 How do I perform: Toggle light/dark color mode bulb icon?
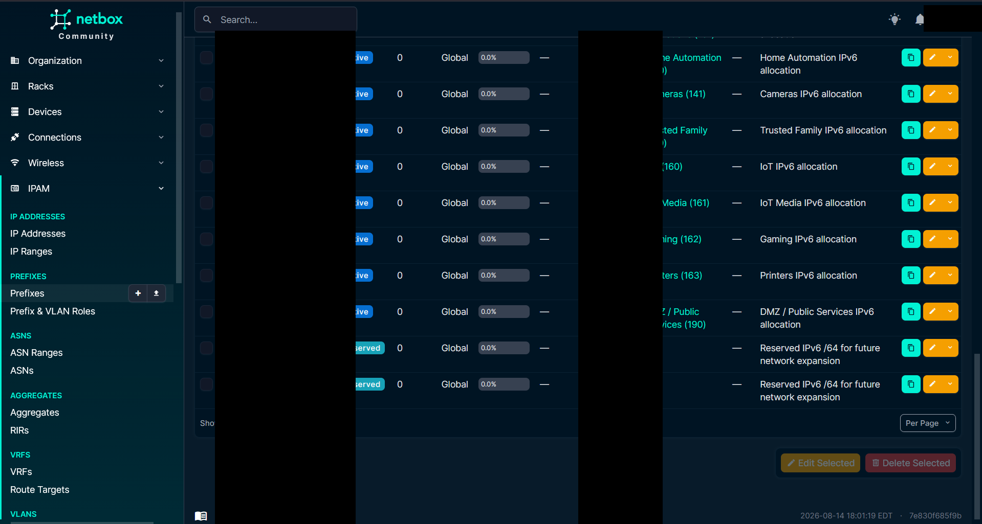click(894, 19)
